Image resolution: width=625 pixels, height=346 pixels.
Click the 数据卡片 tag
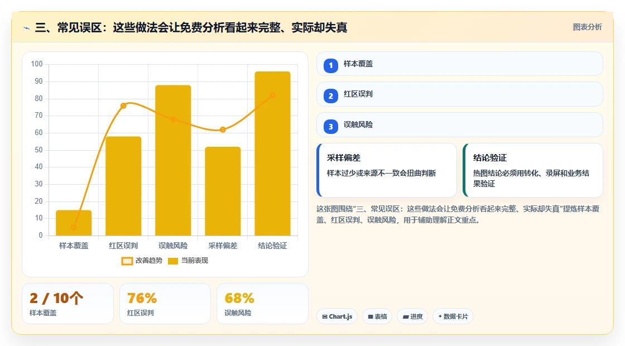pos(453,316)
